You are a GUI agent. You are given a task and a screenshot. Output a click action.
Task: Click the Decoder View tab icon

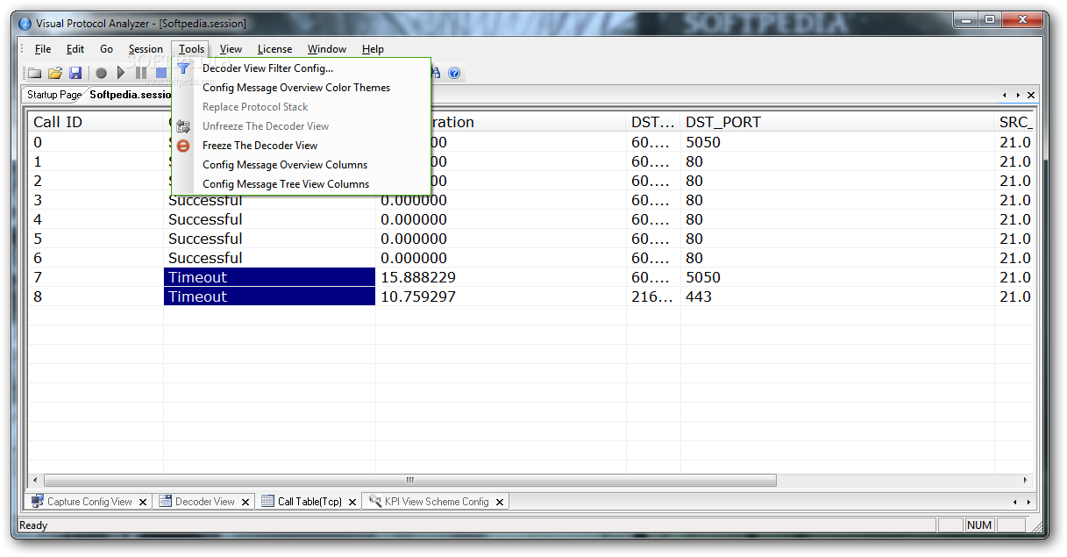[x=166, y=502]
